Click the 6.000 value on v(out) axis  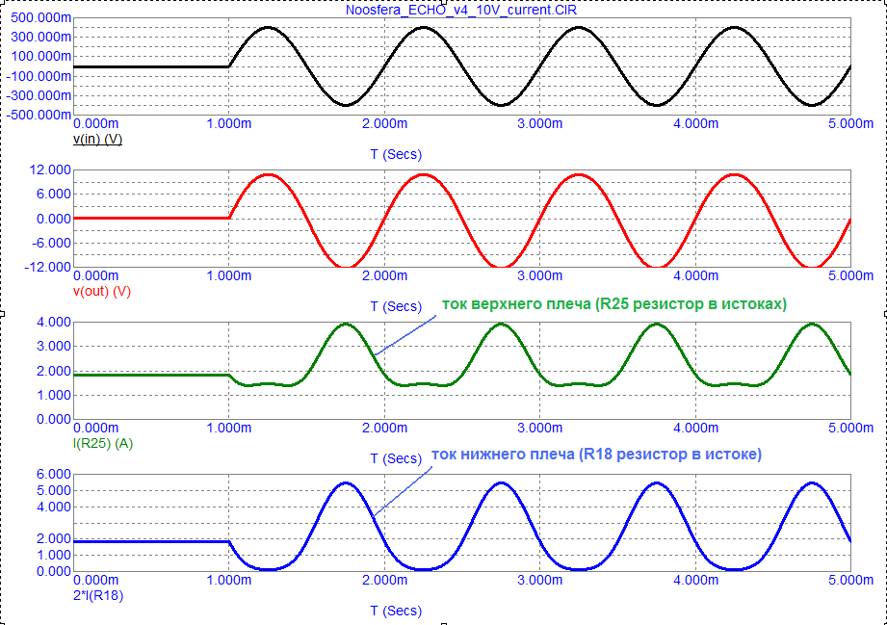[x=54, y=195]
